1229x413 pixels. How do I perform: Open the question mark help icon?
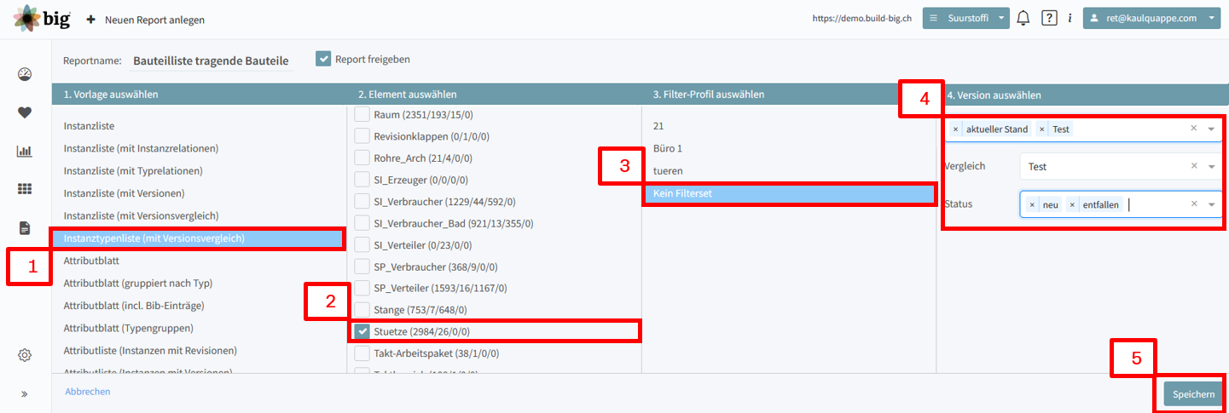(x=1050, y=18)
